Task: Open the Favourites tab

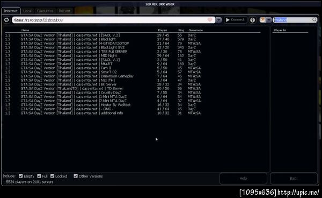Action: point(45,11)
